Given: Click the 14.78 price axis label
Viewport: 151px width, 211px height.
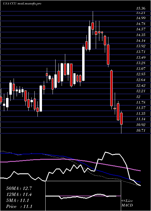Looking at the screenshot, I should tap(141, 24).
